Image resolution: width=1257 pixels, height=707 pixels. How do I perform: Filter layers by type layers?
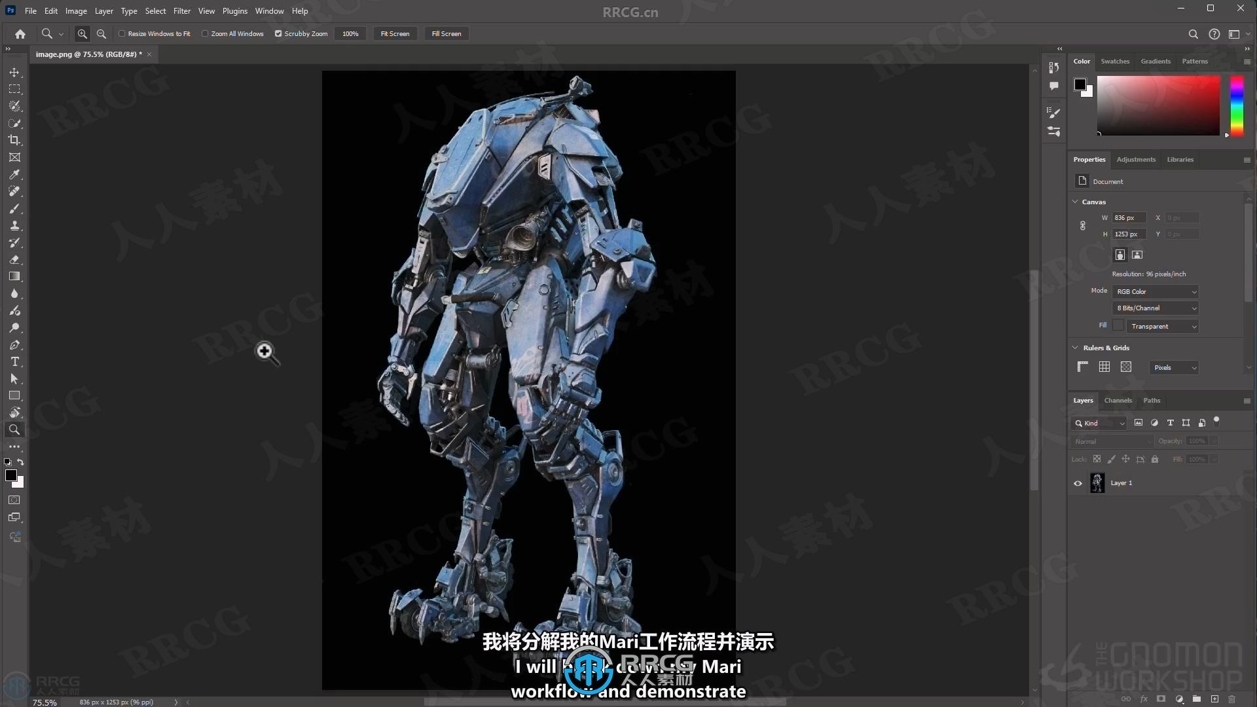point(1171,423)
